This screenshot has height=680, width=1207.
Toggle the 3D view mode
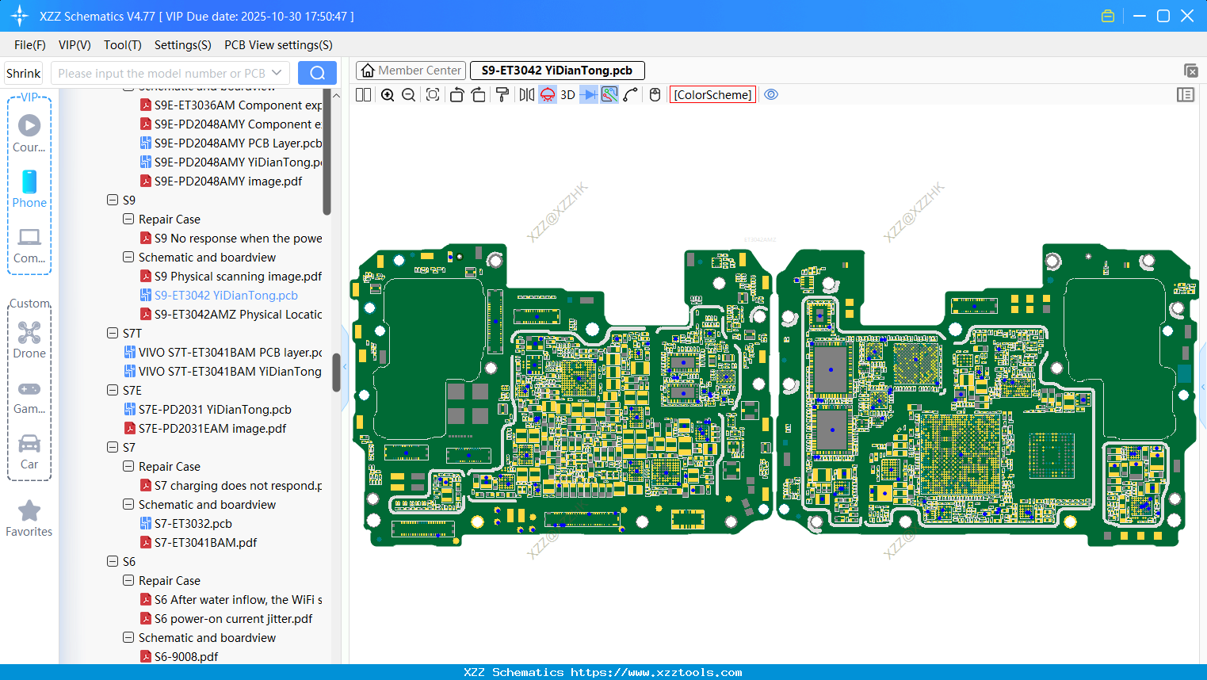[x=567, y=95]
